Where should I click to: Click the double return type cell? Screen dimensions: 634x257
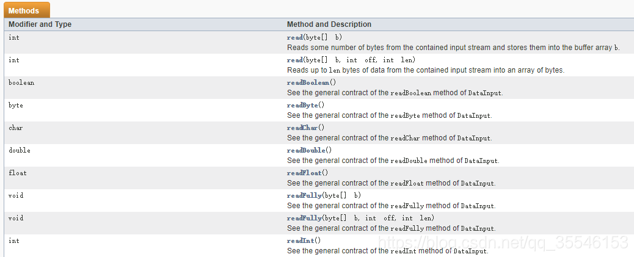[20, 150]
